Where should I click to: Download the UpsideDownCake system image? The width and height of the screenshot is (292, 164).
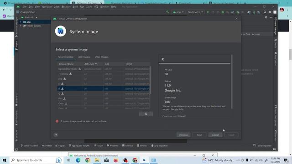point(80,69)
